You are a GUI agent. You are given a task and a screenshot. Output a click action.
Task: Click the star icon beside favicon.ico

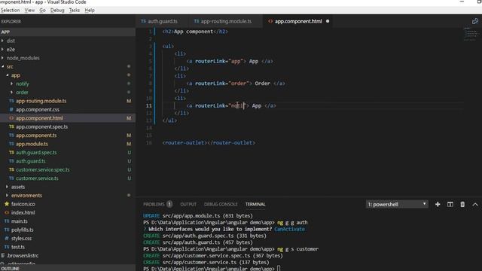click(7, 204)
